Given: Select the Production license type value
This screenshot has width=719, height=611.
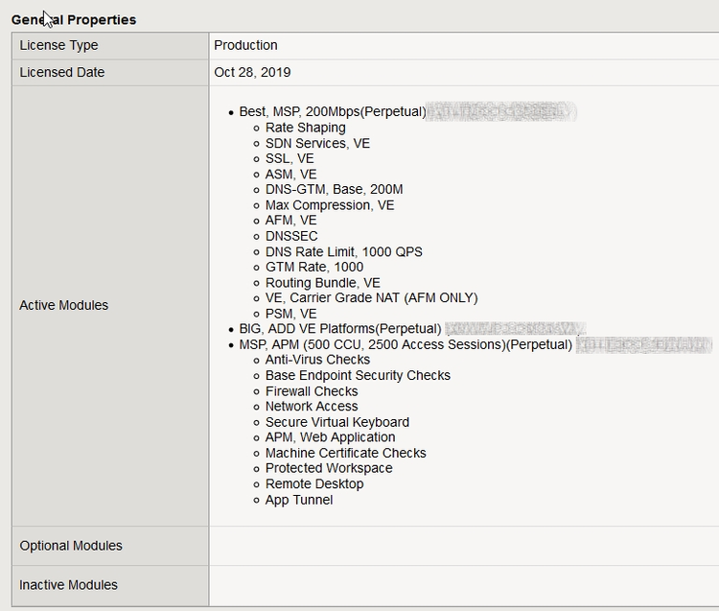Looking at the screenshot, I should tap(245, 45).
